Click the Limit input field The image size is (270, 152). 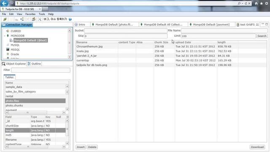tap(218, 36)
